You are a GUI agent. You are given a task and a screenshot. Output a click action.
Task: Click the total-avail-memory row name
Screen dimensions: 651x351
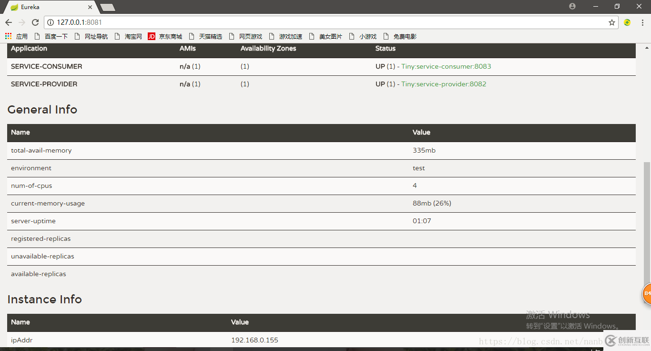(x=41, y=150)
